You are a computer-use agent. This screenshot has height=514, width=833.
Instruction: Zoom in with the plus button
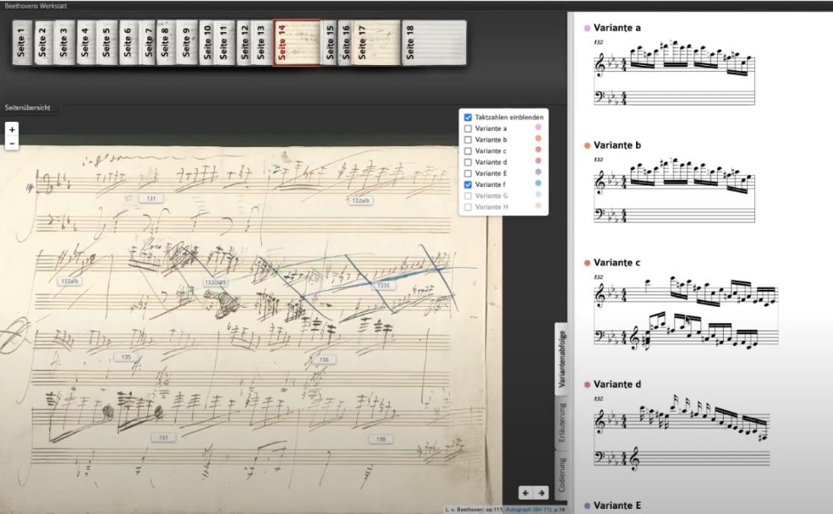click(12, 129)
